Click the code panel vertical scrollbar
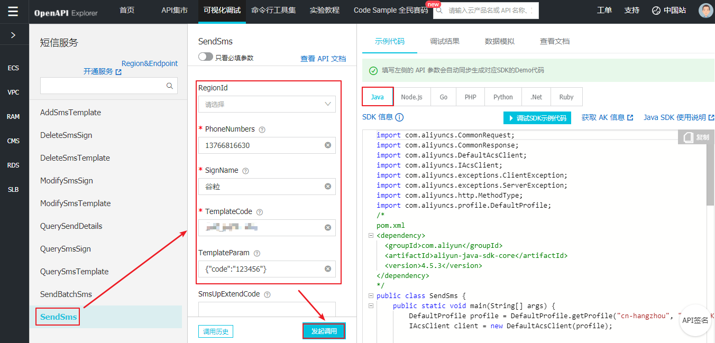 (x=710, y=174)
